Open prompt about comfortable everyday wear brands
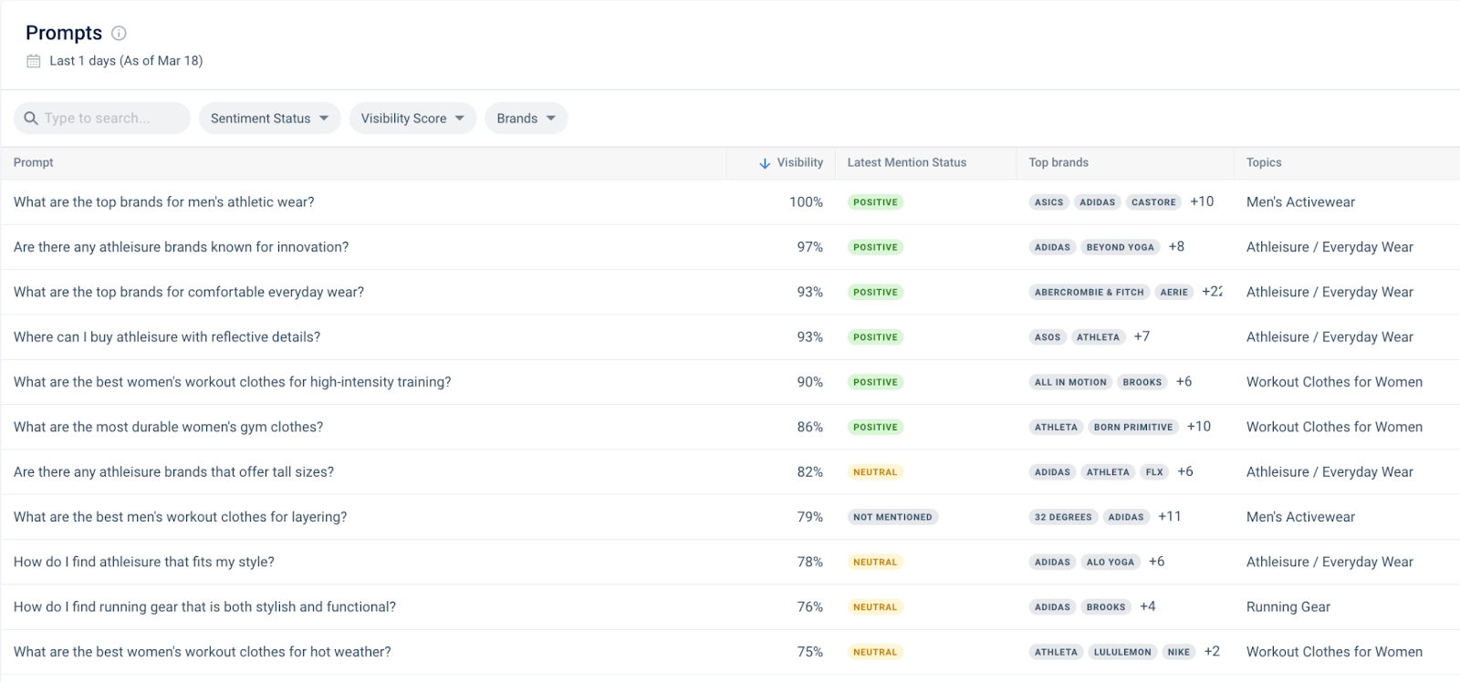1460x682 pixels. (189, 292)
